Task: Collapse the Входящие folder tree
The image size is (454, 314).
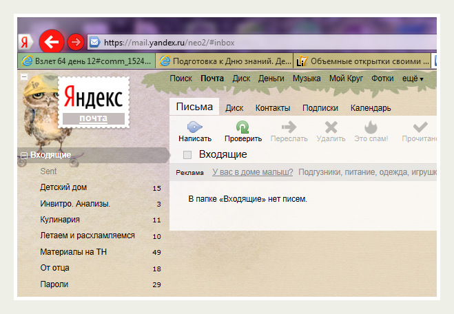Action: click(24, 155)
